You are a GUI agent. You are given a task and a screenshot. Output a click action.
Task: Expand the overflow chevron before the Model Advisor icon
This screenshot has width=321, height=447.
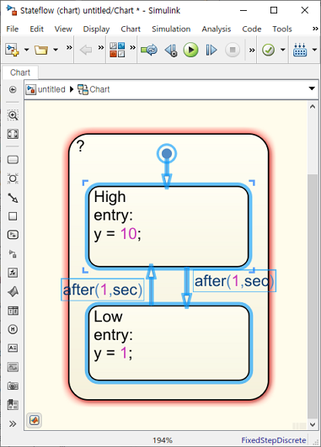pyautogui.click(x=252, y=51)
